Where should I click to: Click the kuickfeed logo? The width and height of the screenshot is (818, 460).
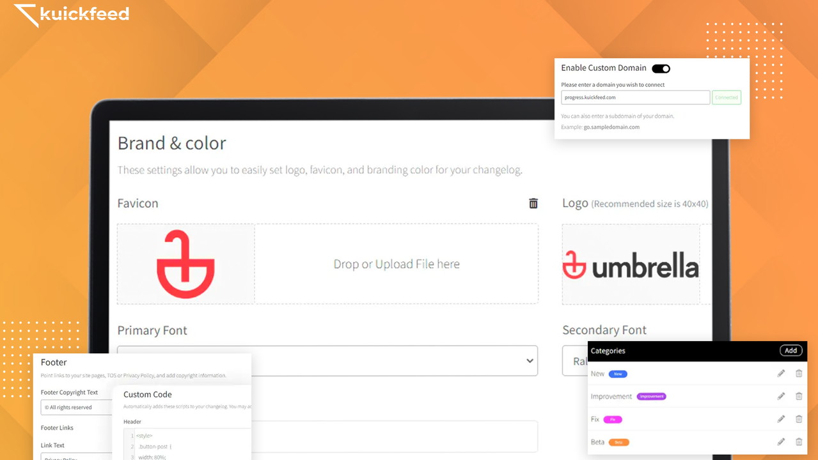pos(72,15)
